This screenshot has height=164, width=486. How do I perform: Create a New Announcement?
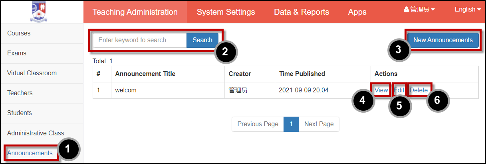coord(443,40)
